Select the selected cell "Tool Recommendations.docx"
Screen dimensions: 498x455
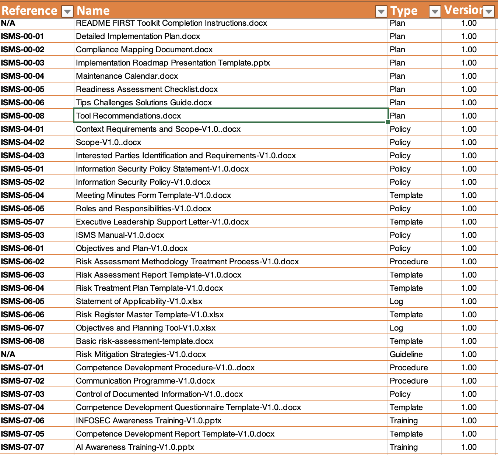pyautogui.click(x=231, y=116)
